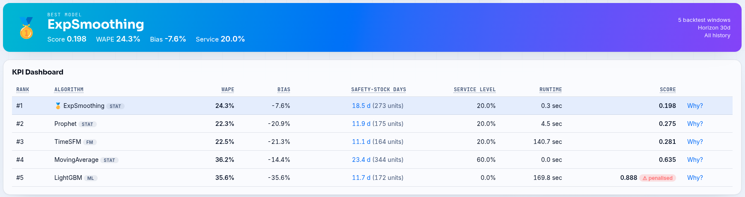This screenshot has height=197, width=745.
Task: Open the Why? link for Prophet
Action: click(x=695, y=124)
